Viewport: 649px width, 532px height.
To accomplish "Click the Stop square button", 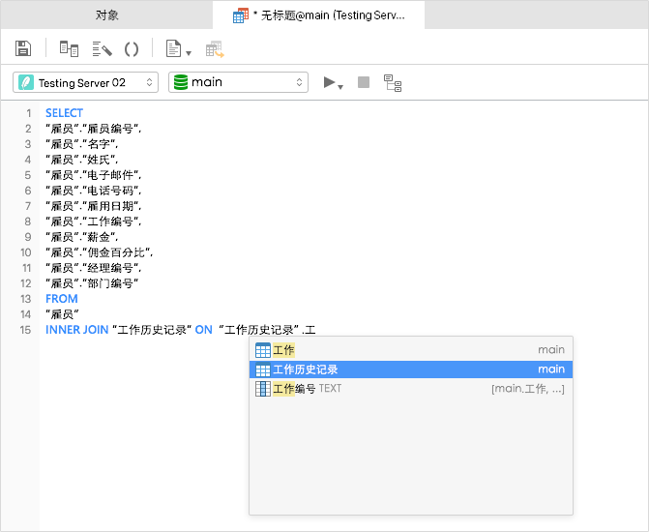I will 364,82.
